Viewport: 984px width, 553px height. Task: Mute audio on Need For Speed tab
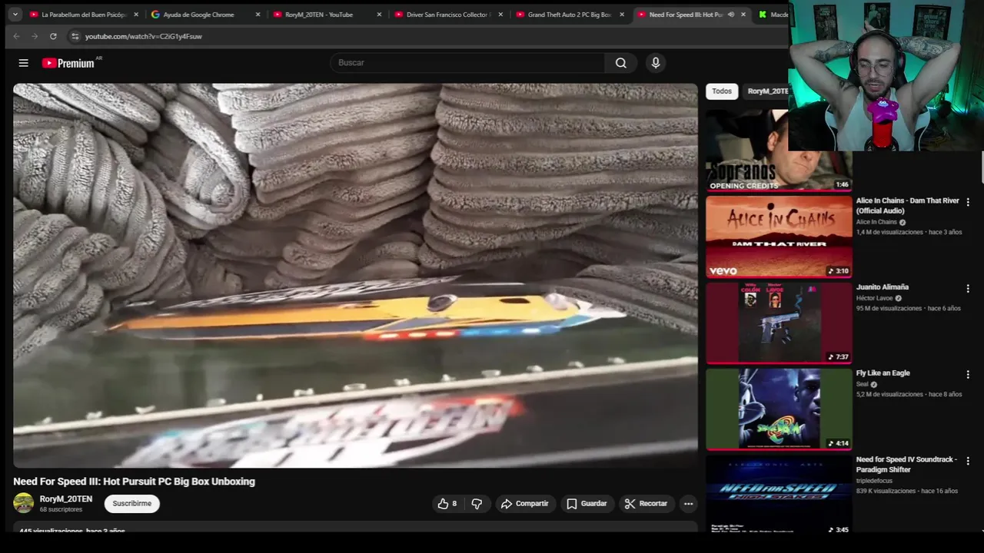point(730,15)
